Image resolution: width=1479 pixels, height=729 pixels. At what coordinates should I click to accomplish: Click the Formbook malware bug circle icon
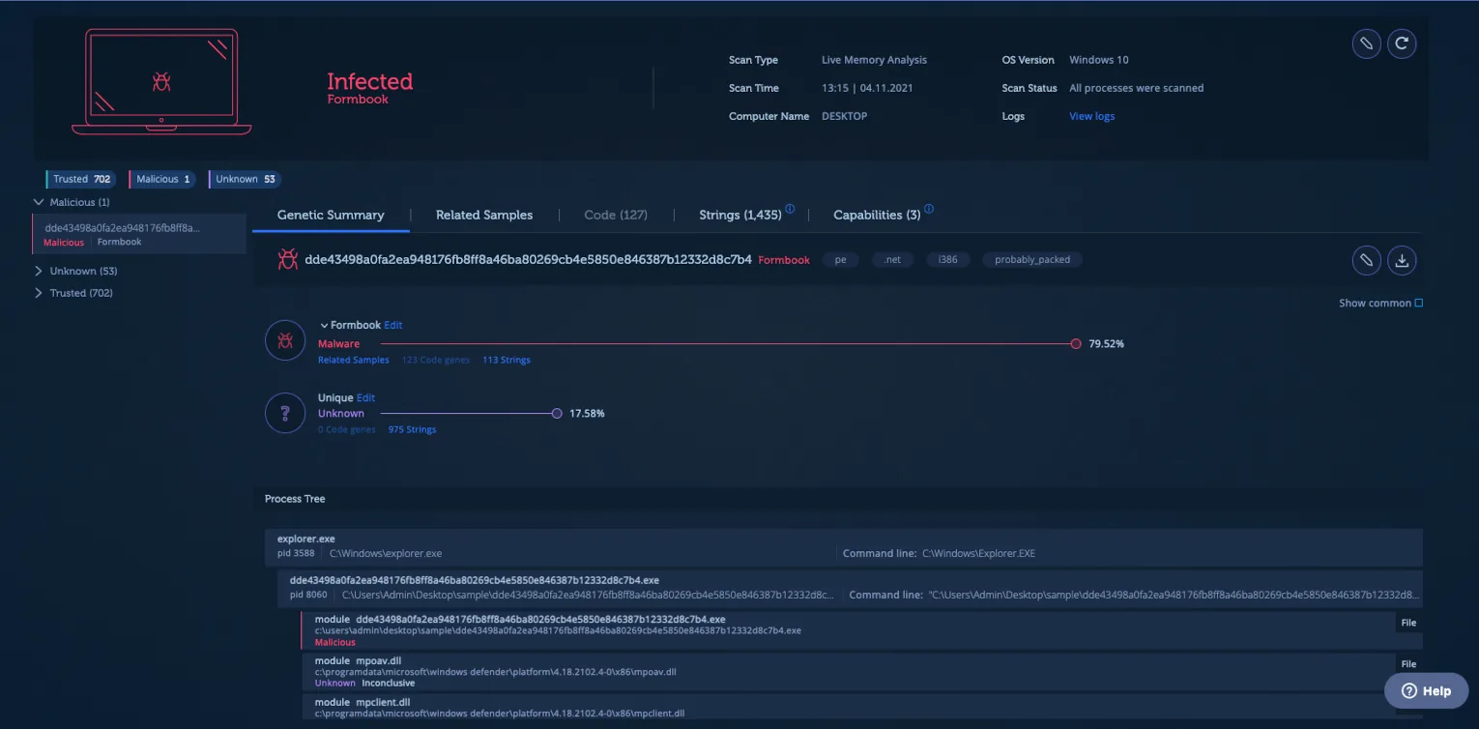click(285, 340)
